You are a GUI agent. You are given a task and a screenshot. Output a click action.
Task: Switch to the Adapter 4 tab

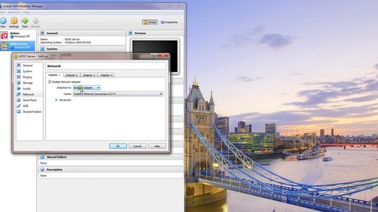coord(106,75)
